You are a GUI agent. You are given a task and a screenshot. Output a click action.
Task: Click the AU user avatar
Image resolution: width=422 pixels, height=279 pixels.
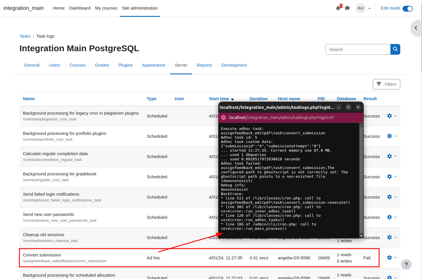tap(361, 8)
